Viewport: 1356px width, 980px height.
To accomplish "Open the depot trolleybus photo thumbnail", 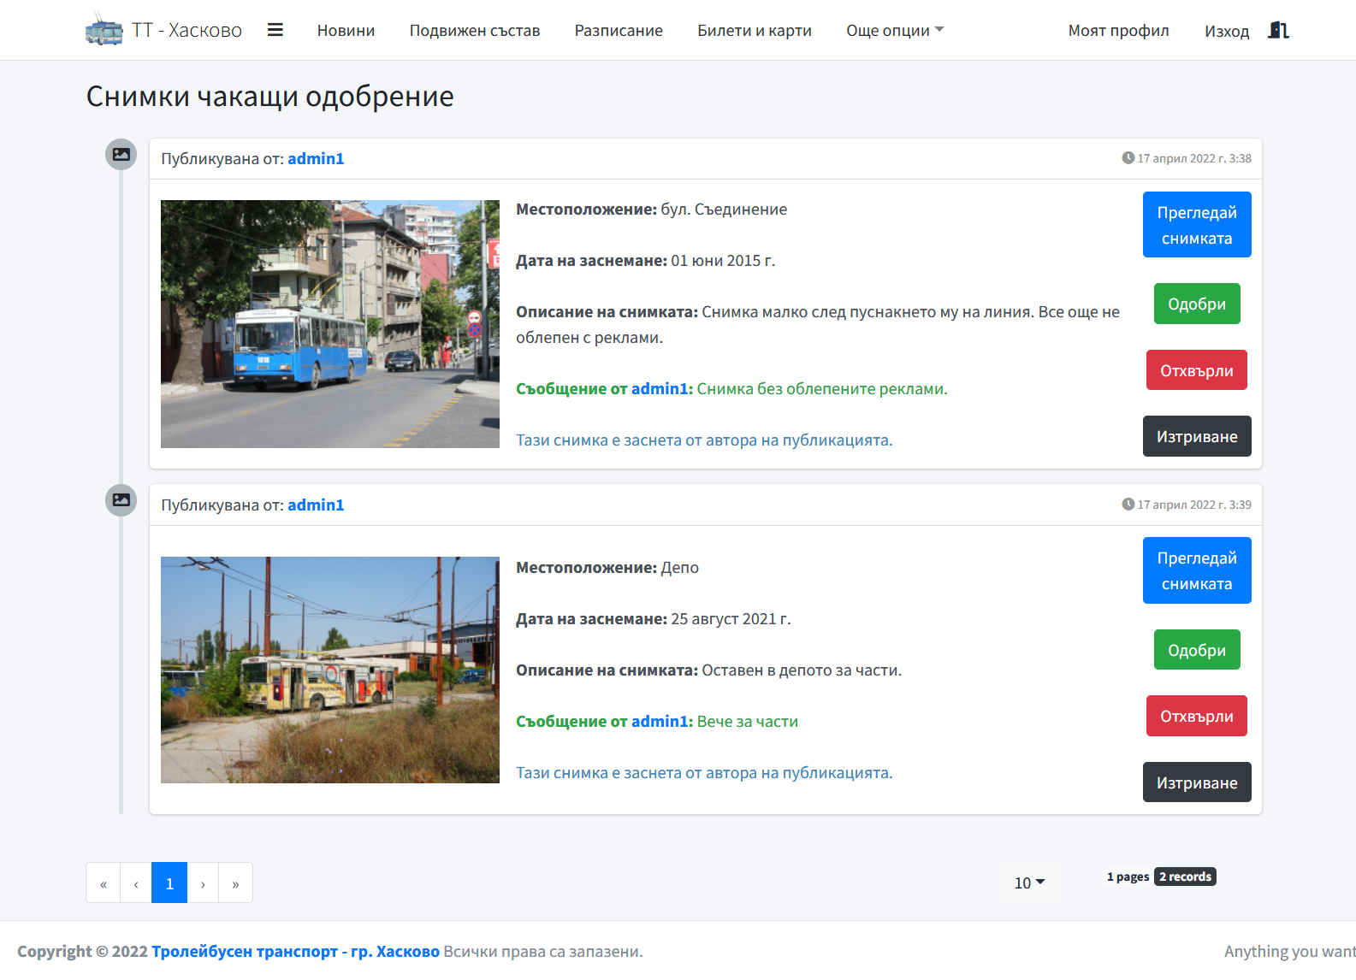I will [x=330, y=670].
